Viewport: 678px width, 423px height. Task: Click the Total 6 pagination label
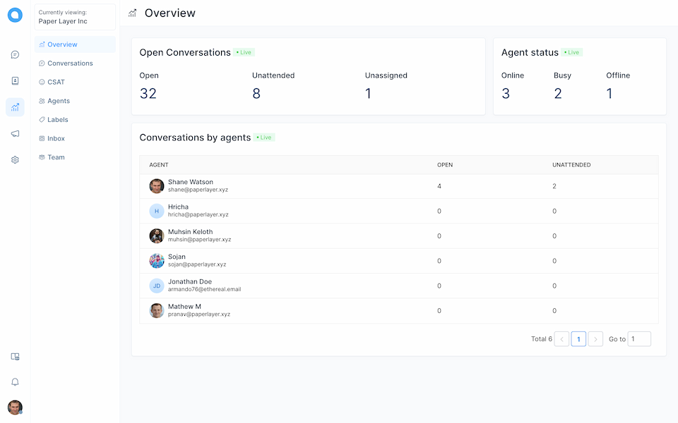point(542,339)
